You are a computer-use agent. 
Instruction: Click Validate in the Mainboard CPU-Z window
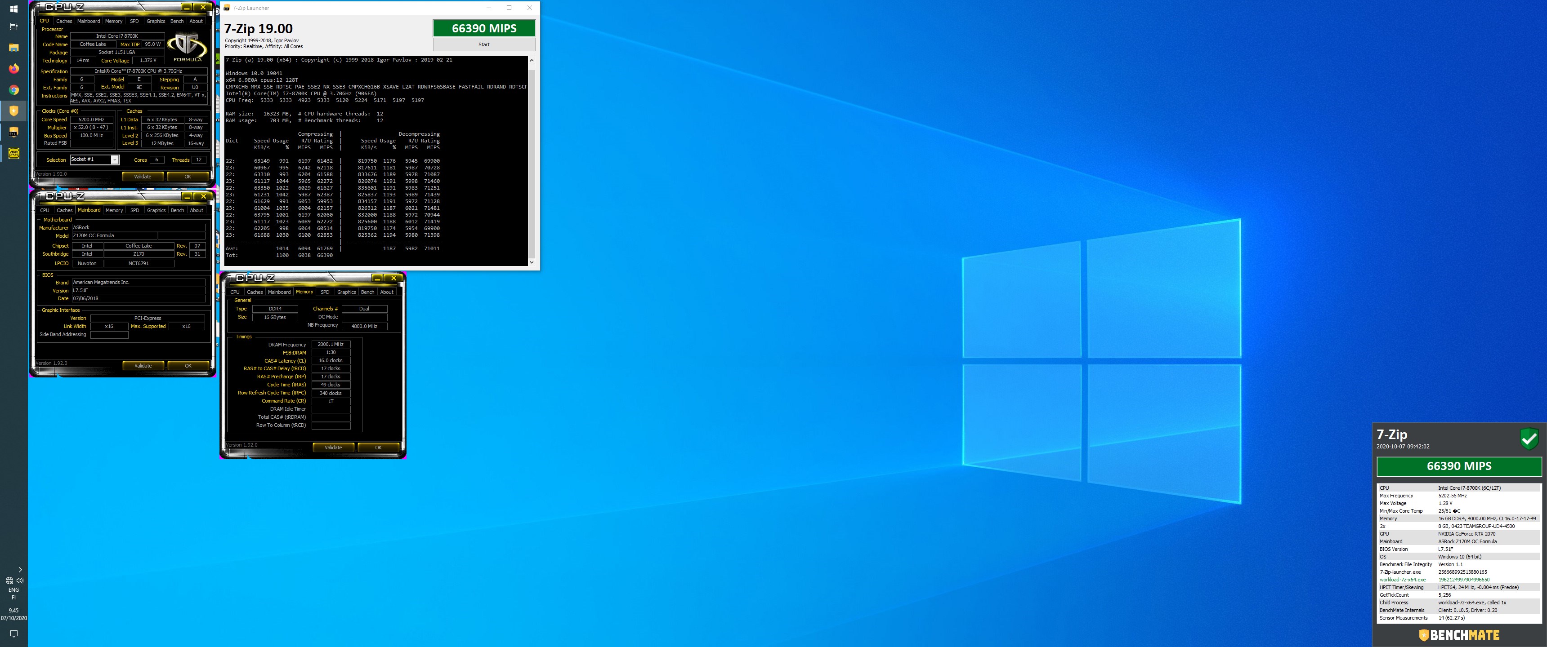point(143,366)
